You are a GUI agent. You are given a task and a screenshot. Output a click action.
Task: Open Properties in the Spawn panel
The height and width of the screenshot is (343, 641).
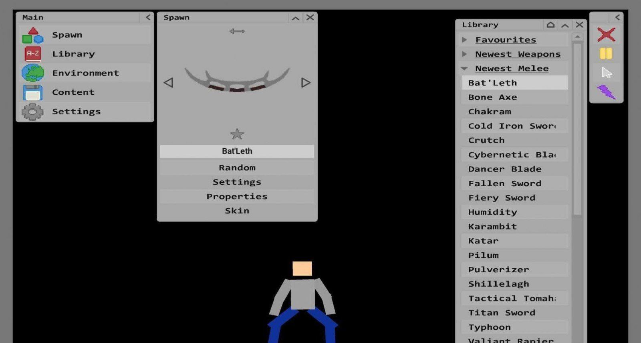point(237,196)
